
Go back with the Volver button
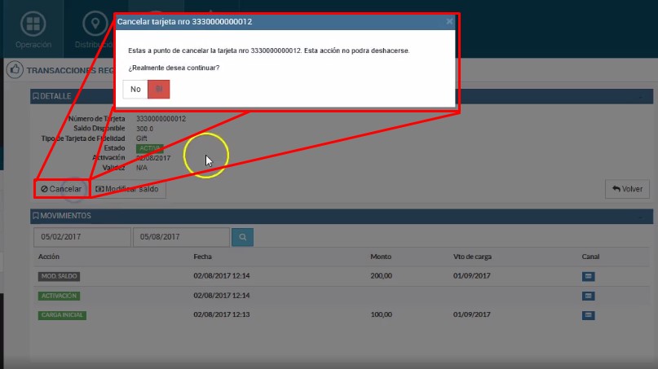(x=626, y=189)
